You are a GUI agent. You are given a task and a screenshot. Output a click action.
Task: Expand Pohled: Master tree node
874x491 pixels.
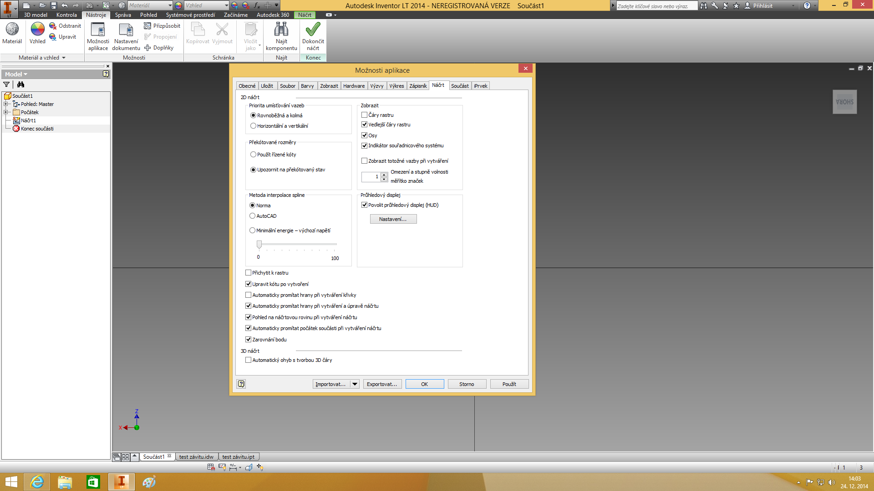pos(5,104)
